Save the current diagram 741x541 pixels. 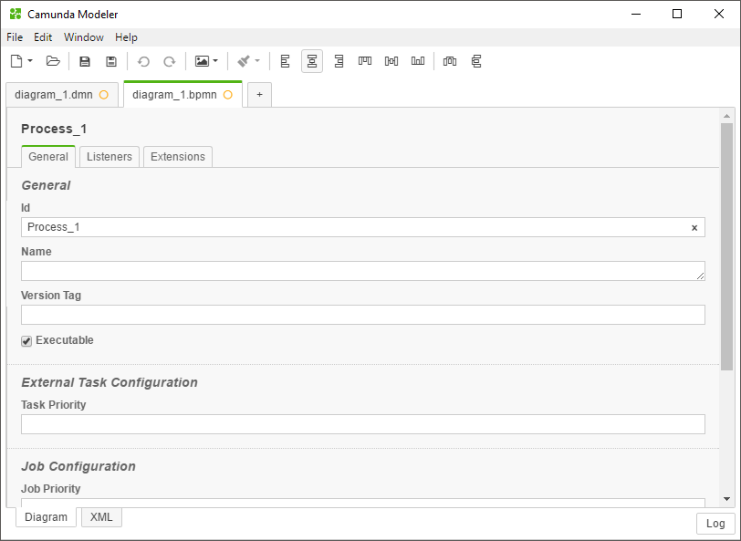point(85,61)
